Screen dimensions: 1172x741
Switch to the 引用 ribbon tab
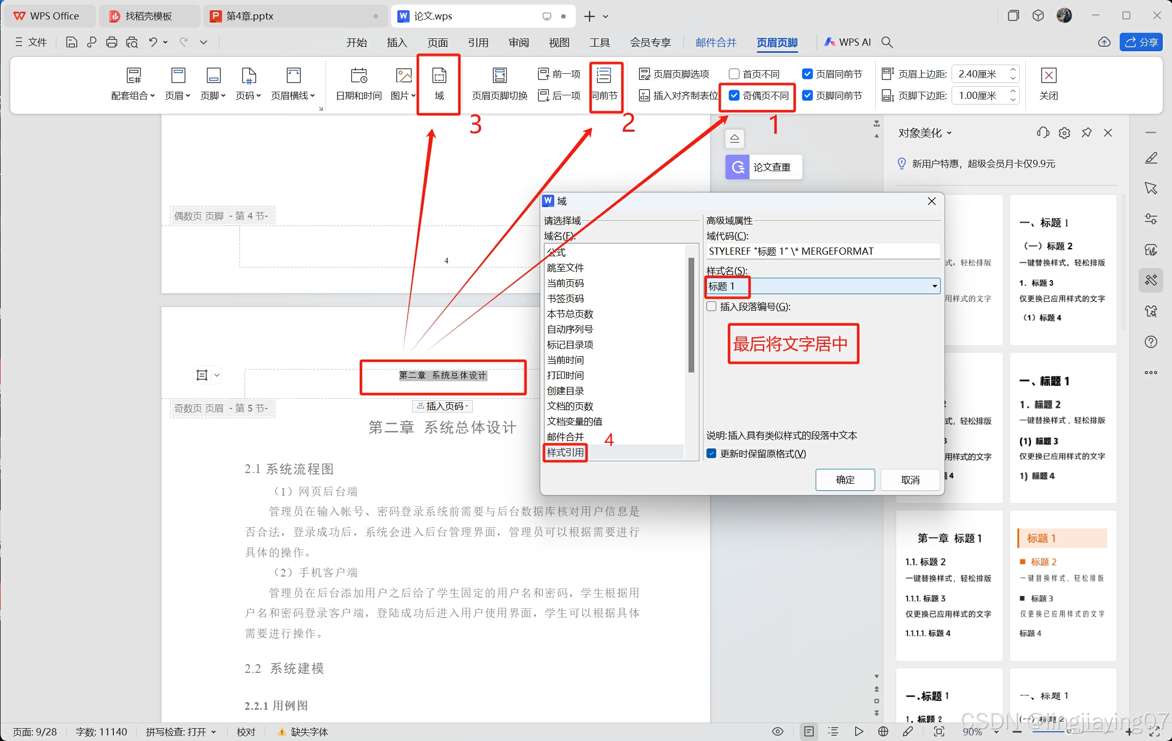(x=478, y=43)
